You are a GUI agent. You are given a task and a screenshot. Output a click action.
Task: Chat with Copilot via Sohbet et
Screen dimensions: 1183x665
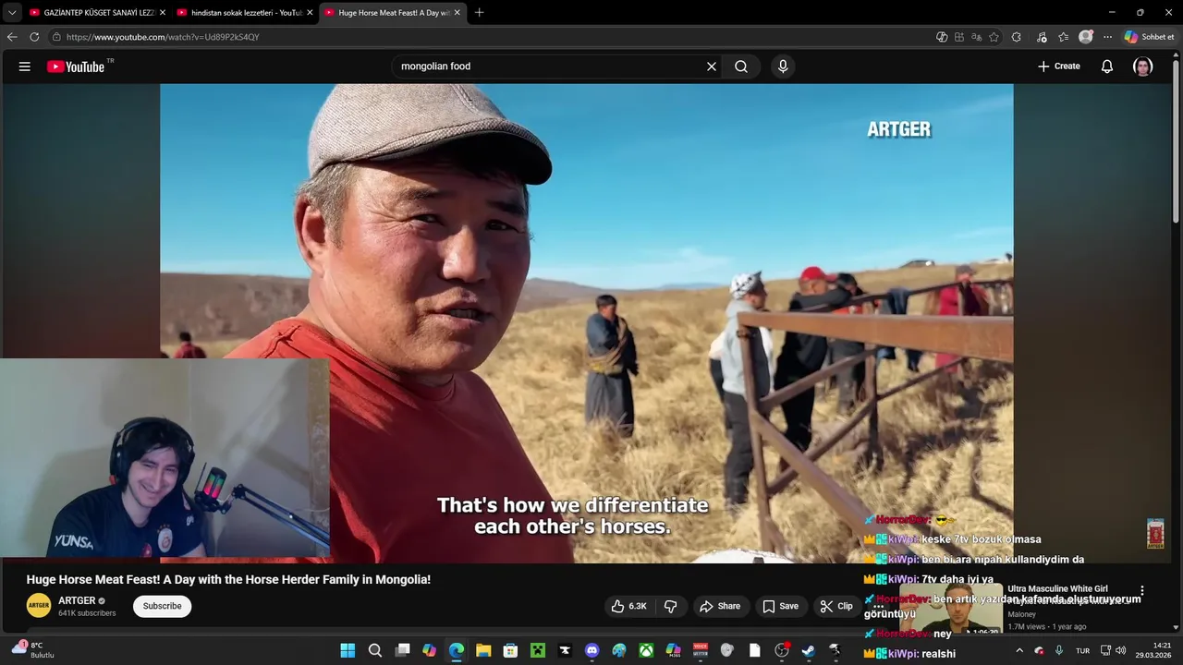coord(1149,37)
